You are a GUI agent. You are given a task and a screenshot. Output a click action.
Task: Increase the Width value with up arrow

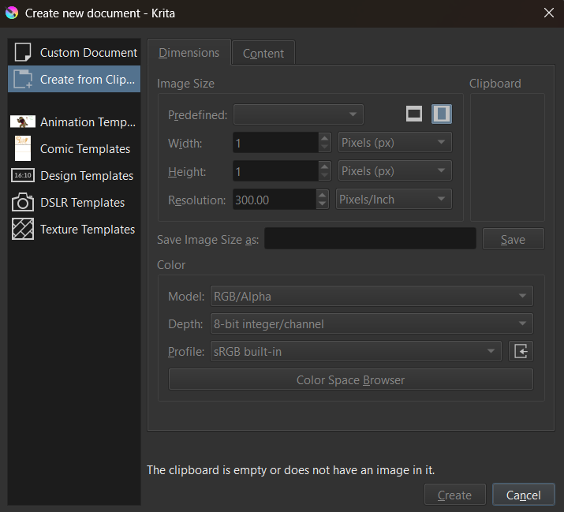pyautogui.click(x=324, y=138)
